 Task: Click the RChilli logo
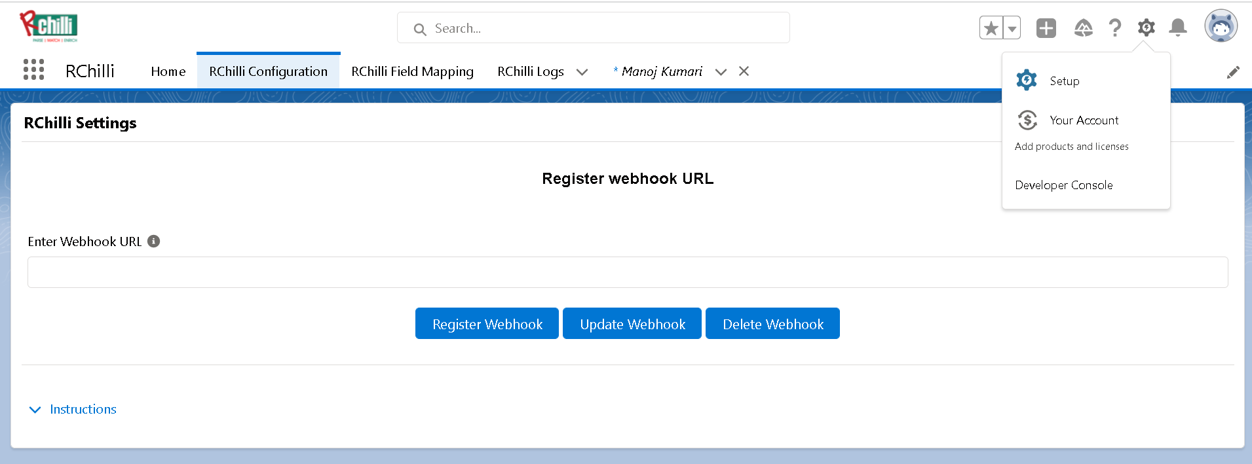48,27
